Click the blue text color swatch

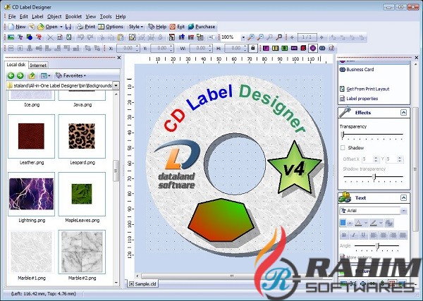(x=343, y=223)
